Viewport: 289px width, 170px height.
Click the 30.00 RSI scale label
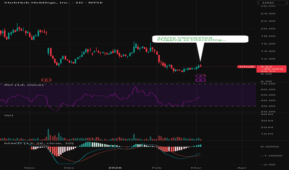click(268, 106)
